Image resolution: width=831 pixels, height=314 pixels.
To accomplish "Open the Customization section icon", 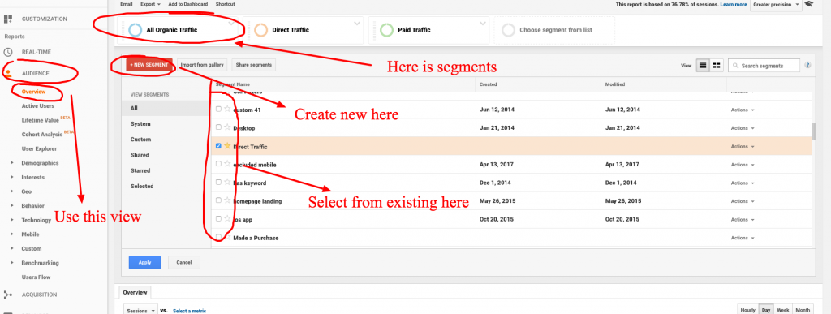I will click(x=7, y=19).
